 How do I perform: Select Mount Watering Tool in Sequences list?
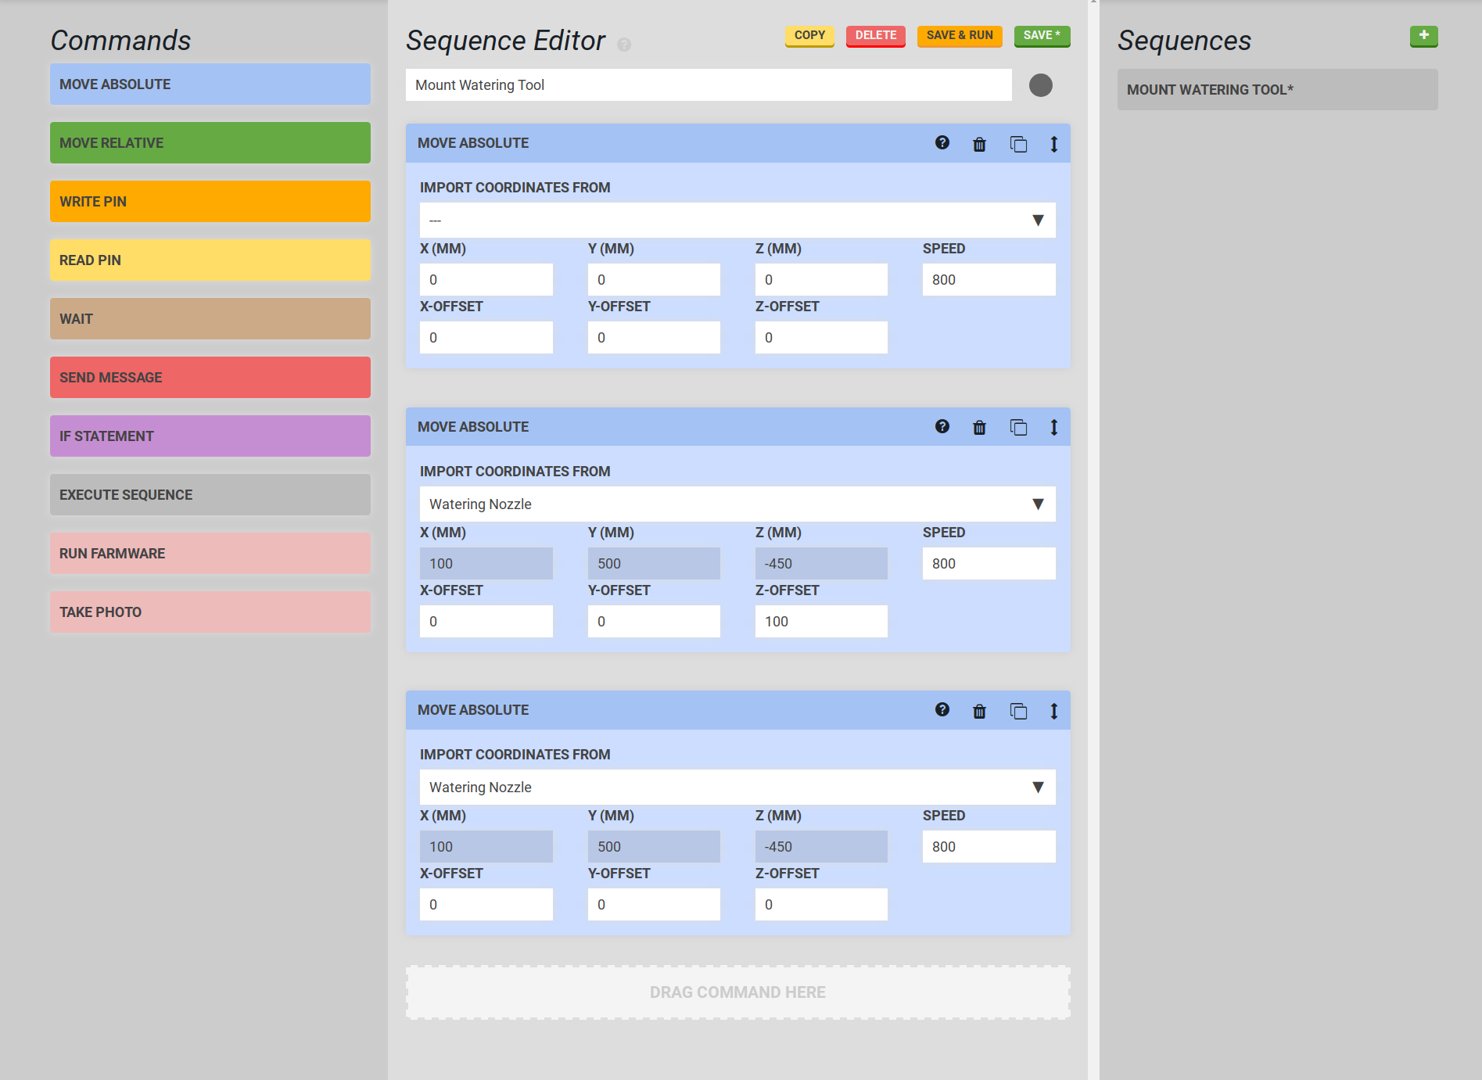tap(1276, 90)
